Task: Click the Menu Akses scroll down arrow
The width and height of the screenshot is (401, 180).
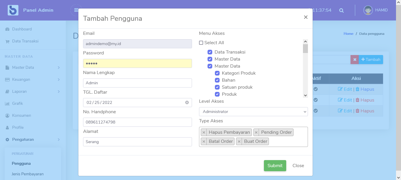Action: tap(305, 95)
